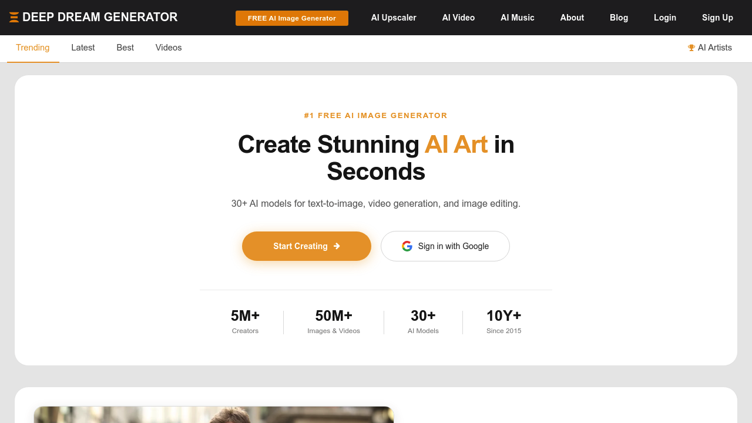
Task: Click the Google logo icon
Action: [x=407, y=246]
